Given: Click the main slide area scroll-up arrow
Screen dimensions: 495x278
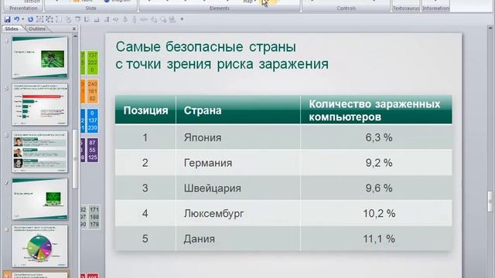Looking at the screenshot, I should click(490, 29).
